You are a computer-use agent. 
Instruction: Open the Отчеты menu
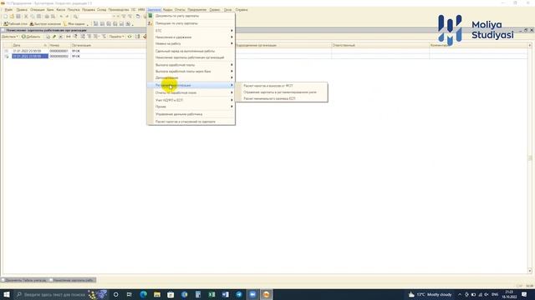coord(180,10)
